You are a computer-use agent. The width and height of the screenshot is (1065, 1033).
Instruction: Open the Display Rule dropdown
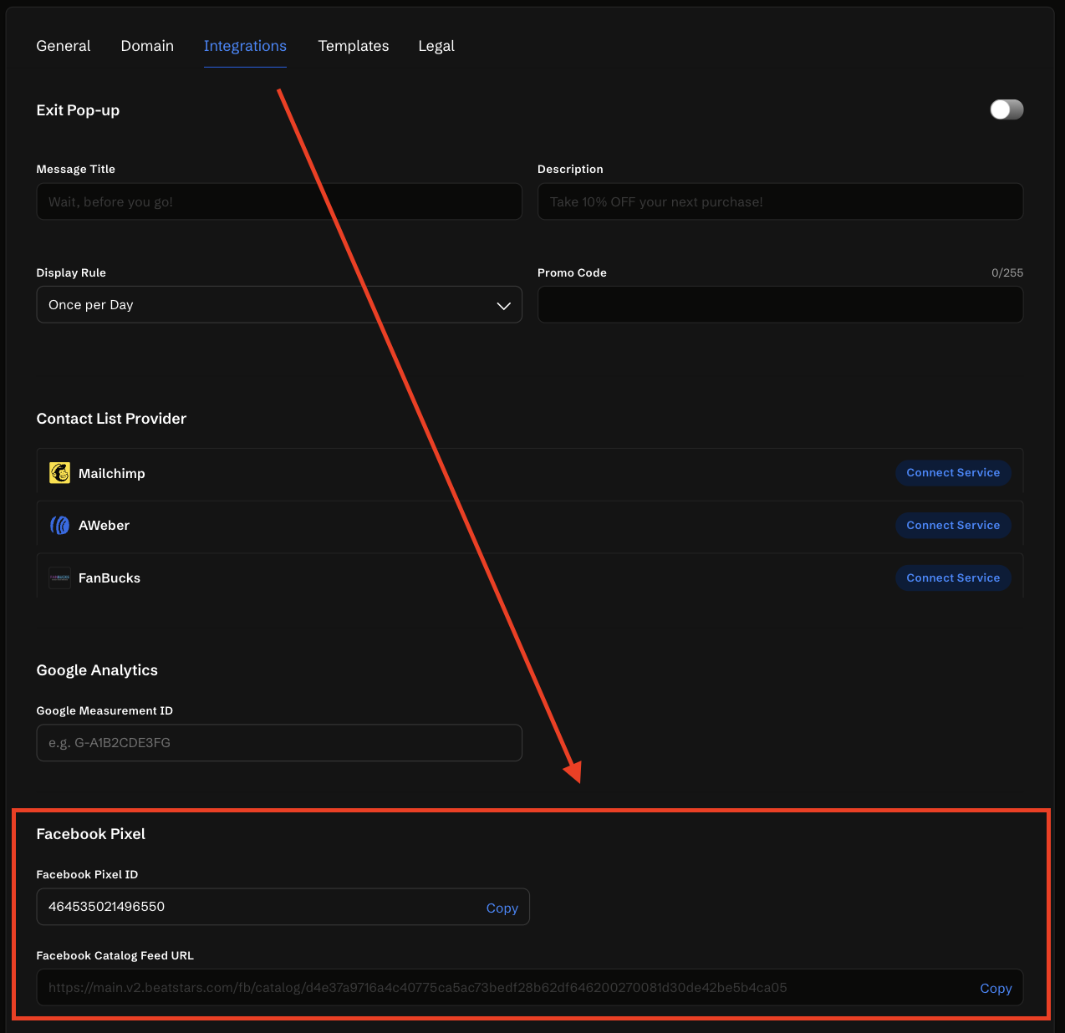(x=278, y=305)
